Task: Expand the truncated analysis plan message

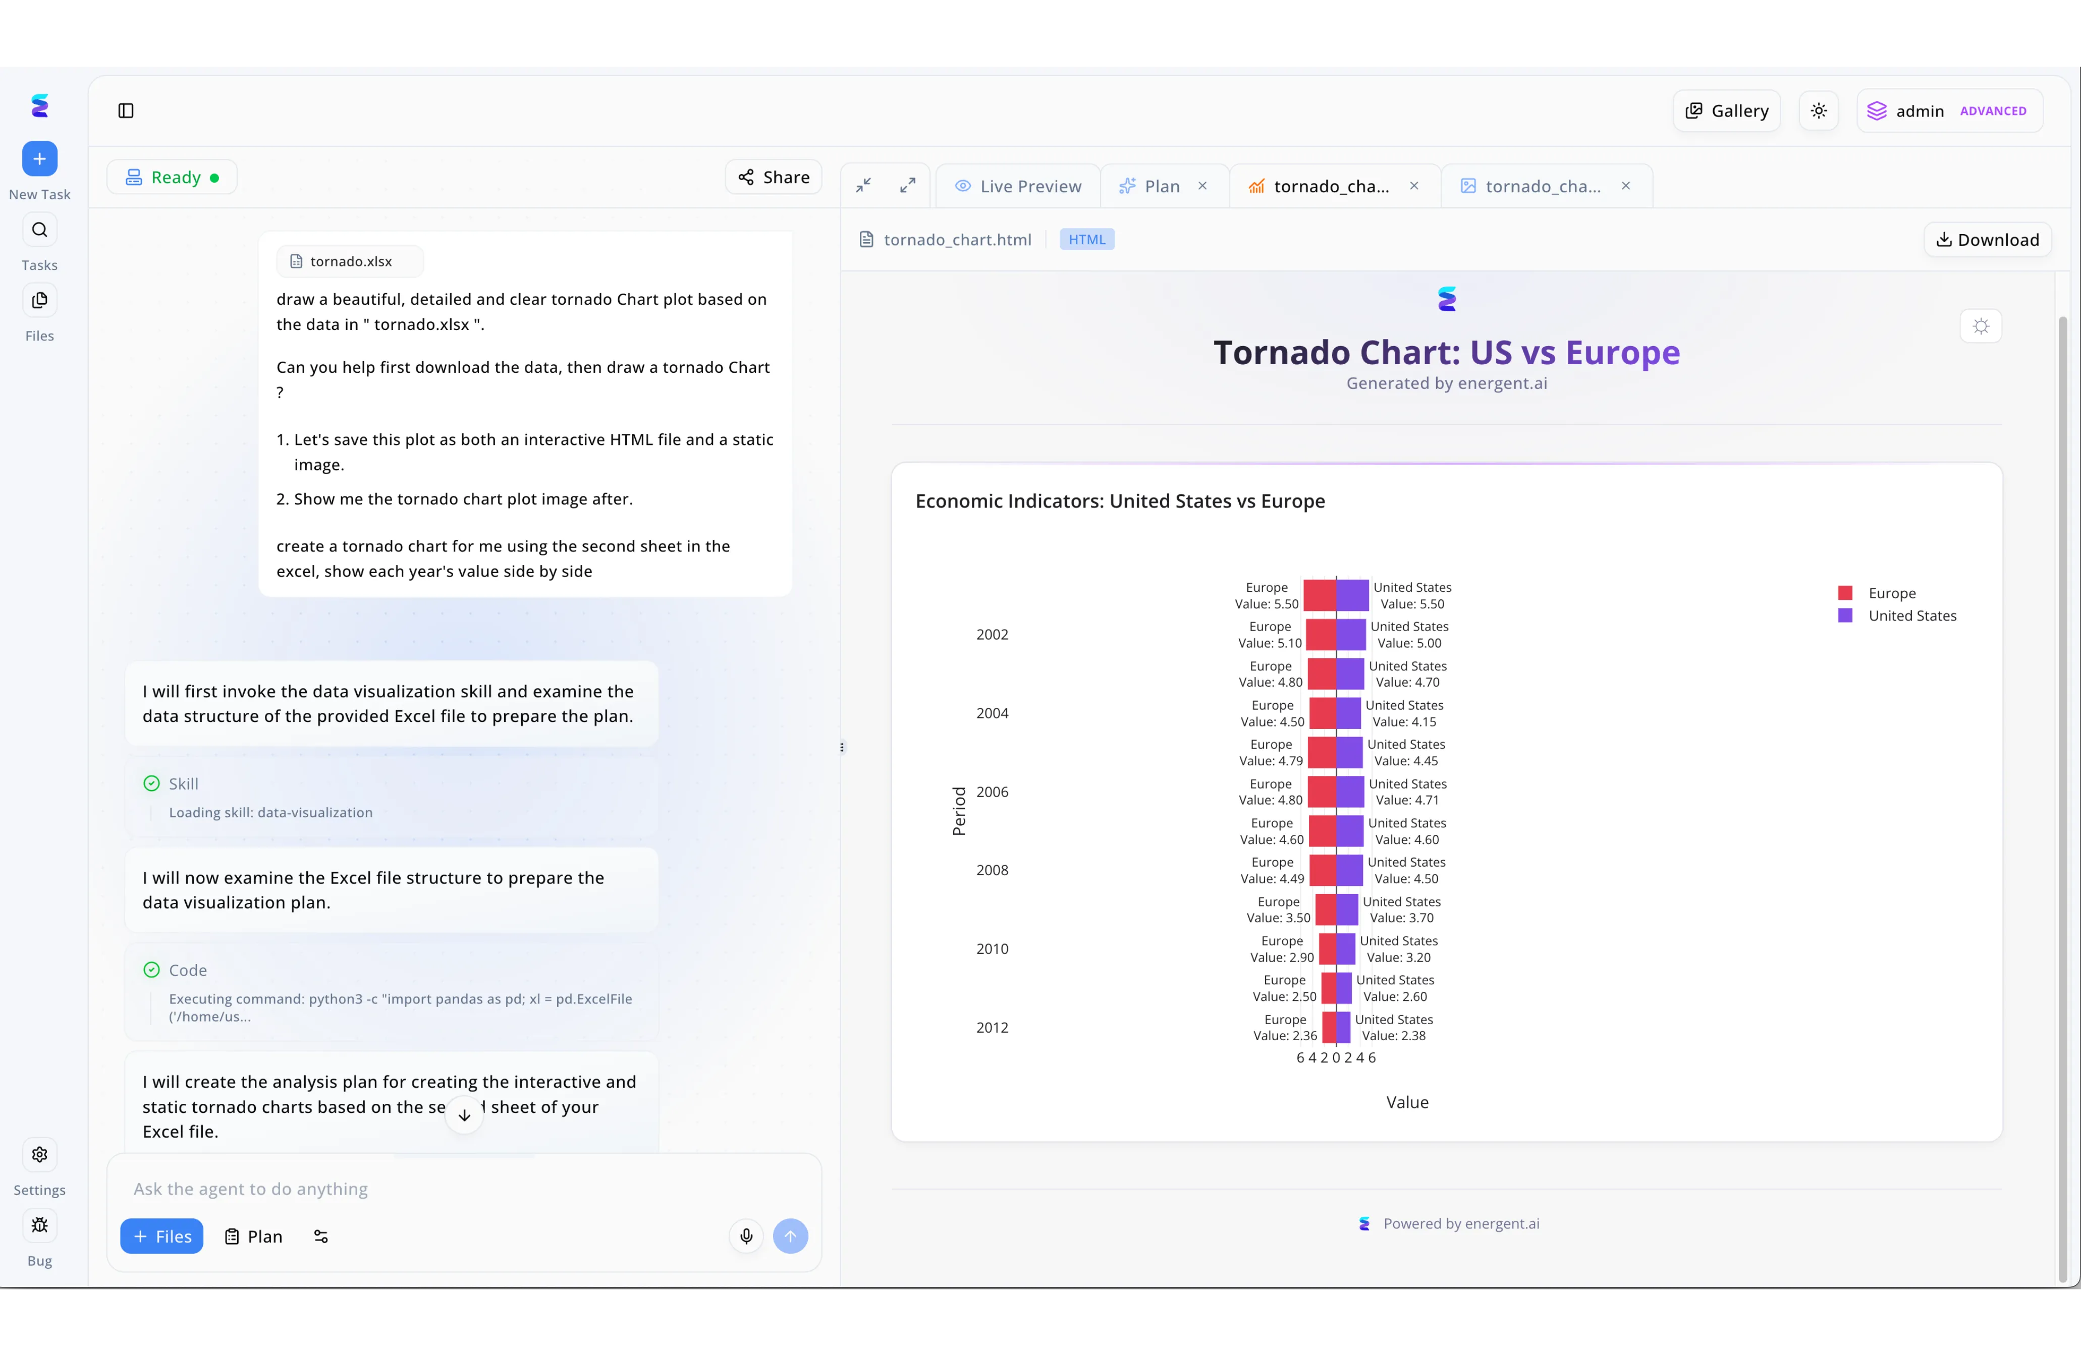Action: point(464,1114)
